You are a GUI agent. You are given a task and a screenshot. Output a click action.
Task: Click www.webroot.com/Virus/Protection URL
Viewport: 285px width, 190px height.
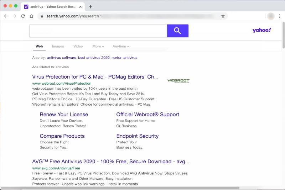click(x=62, y=84)
